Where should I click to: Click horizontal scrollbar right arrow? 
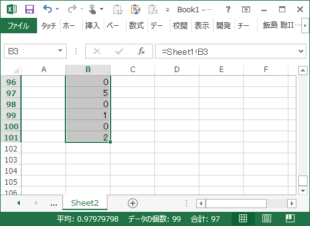291,203
